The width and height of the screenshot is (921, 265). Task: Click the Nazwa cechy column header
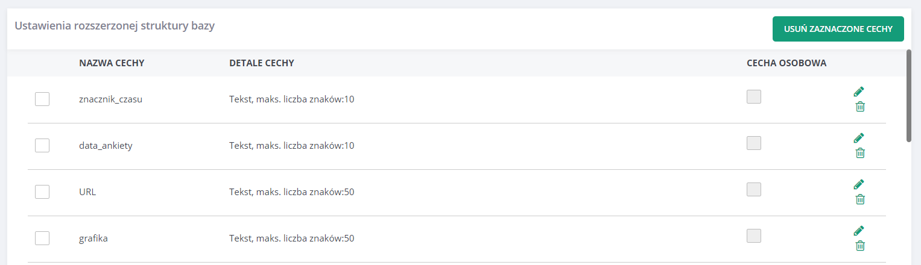pyautogui.click(x=112, y=63)
